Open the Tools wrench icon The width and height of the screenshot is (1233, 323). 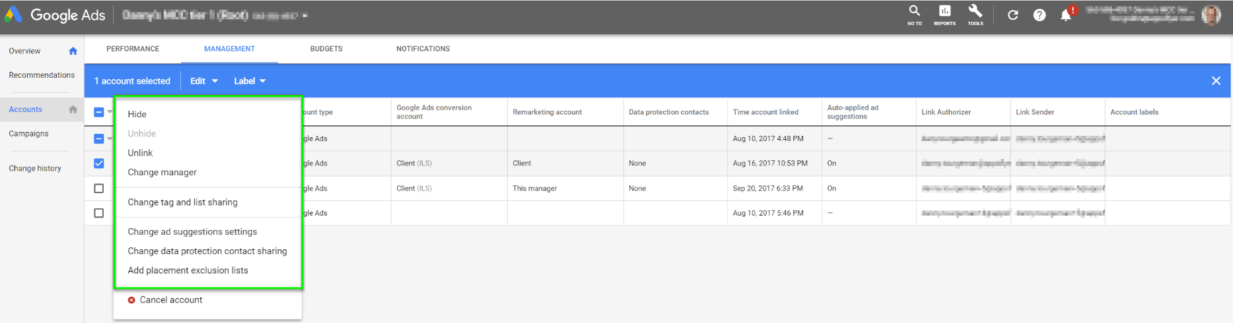pos(975,14)
